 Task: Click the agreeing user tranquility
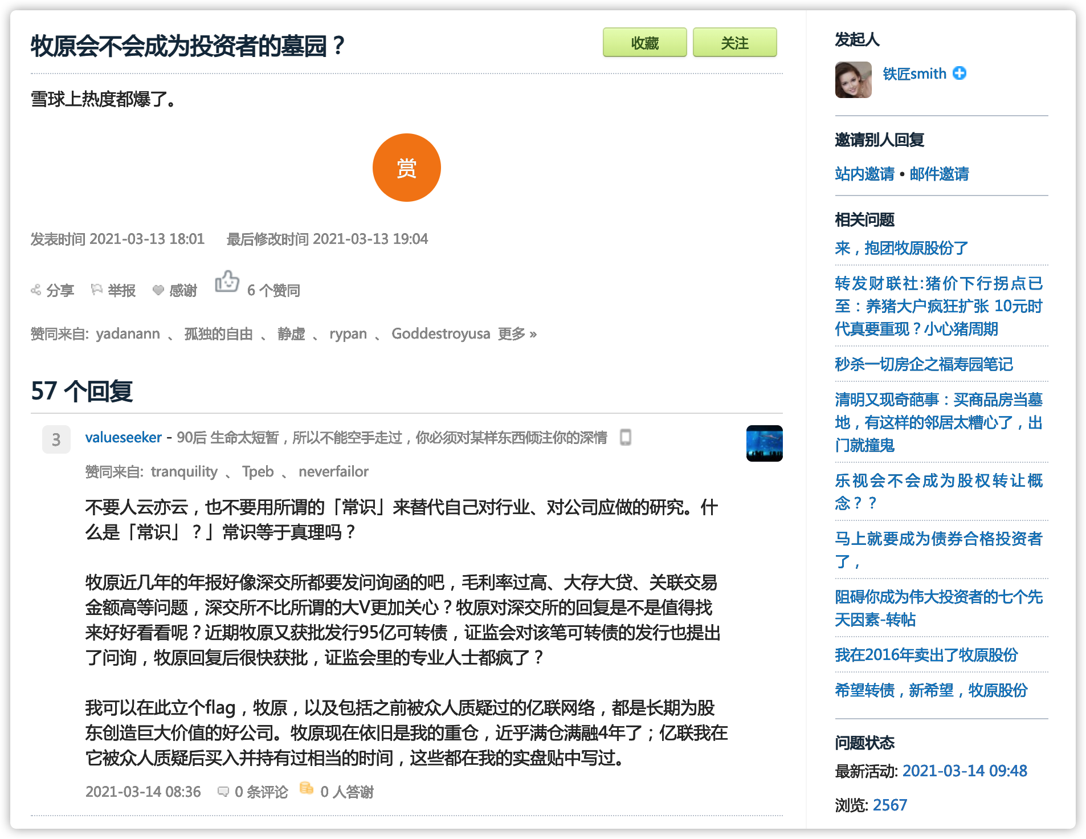[184, 471]
